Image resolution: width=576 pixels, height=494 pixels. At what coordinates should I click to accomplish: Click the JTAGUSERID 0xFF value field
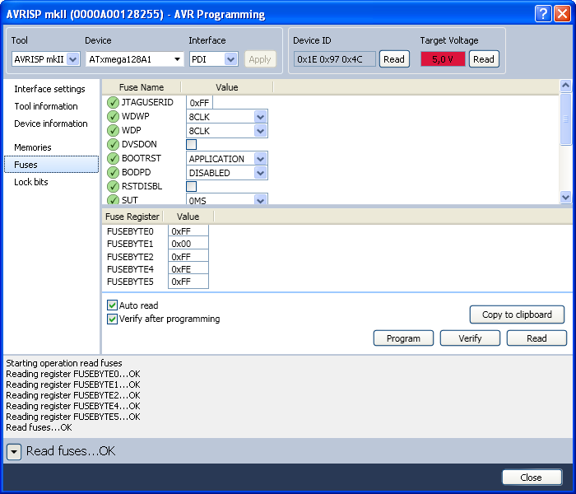pyautogui.click(x=199, y=103)
